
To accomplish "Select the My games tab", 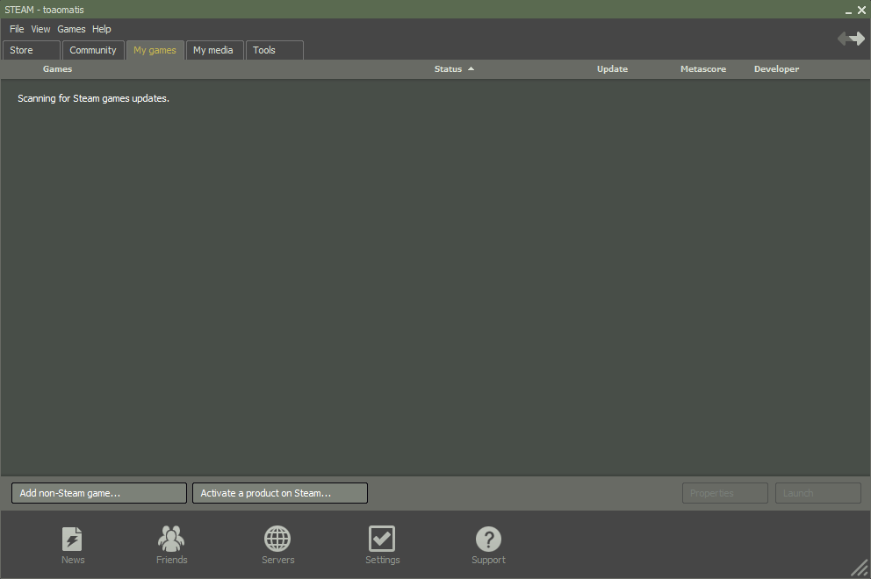I will click(x=155, y=50).
